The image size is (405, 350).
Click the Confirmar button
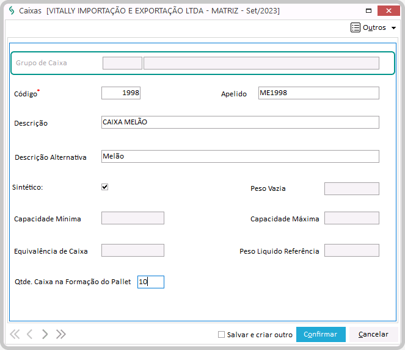pos(321,334)
